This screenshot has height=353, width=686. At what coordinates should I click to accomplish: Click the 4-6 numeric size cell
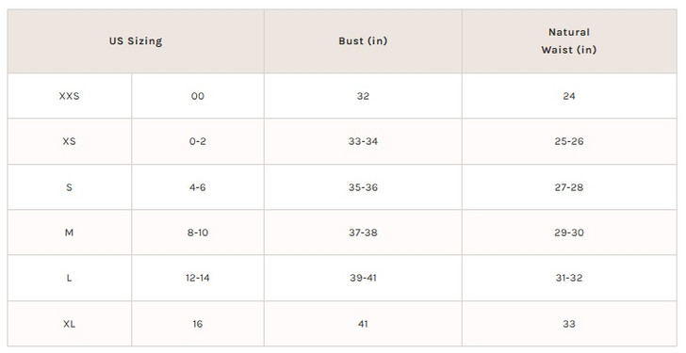198,187
